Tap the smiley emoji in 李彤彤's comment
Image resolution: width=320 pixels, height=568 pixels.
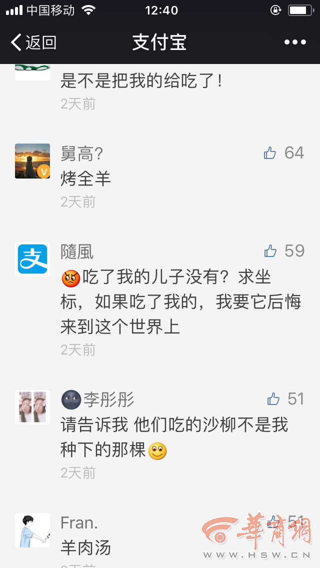tap(157, 451)
